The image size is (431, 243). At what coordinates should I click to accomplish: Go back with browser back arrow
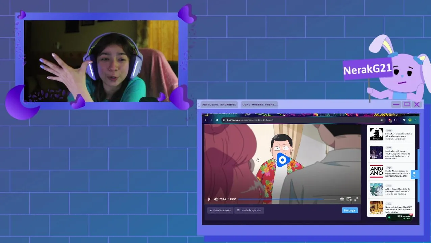[205, 120]
